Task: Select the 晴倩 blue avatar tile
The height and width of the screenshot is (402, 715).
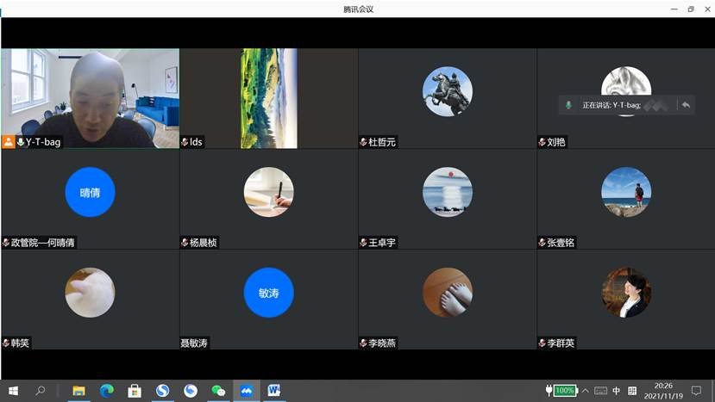Action: [90, 192]
